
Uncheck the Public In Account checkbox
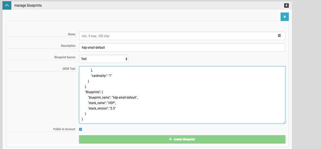tap(81, 129)
